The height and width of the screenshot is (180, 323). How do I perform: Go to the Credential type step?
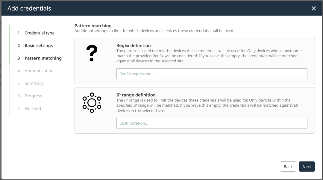(40, 33)
